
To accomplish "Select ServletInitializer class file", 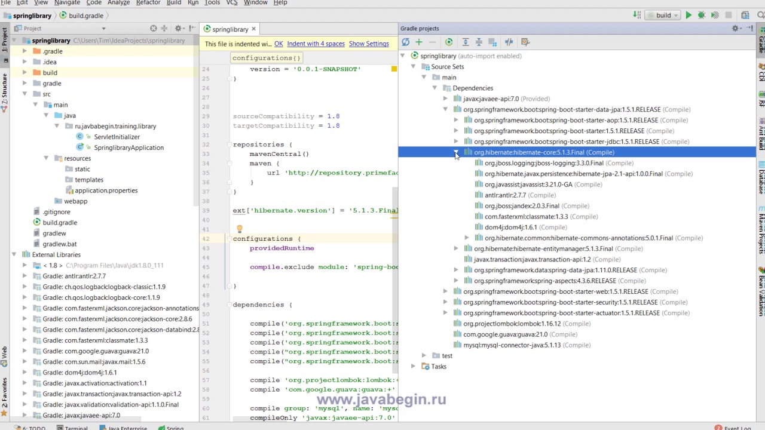I will (117, 137).
